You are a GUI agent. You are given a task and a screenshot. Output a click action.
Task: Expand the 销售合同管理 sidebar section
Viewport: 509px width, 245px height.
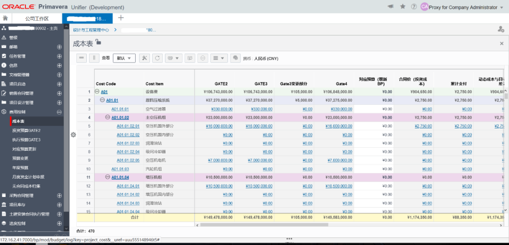59,93
